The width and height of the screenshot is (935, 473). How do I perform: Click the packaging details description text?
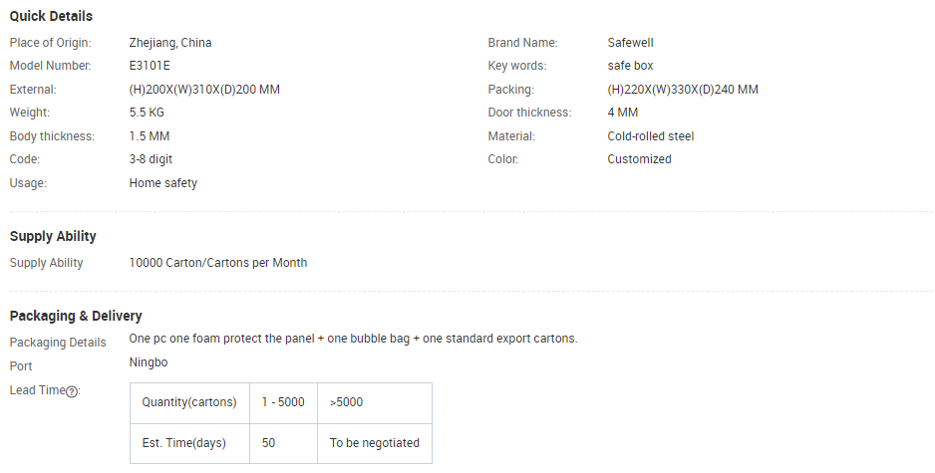pyautogui.click(x=354, y=339)
